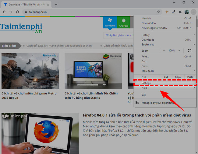Open the Metro 2033 Redux article thumbnail
This screenshot has width=198, height=154.
tap(30, 71)
